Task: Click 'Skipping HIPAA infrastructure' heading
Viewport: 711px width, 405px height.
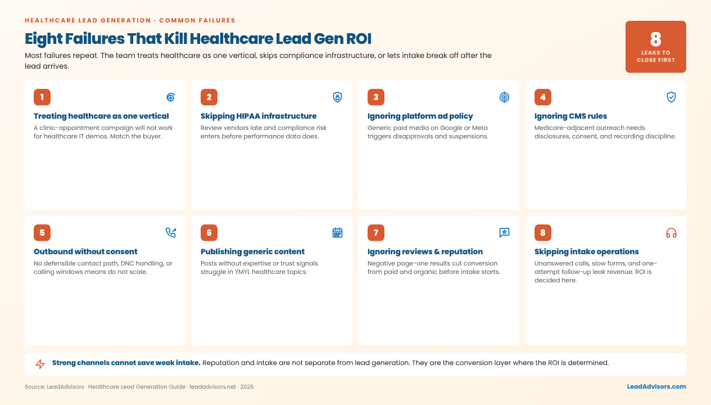Action: [x=259, y=116]
